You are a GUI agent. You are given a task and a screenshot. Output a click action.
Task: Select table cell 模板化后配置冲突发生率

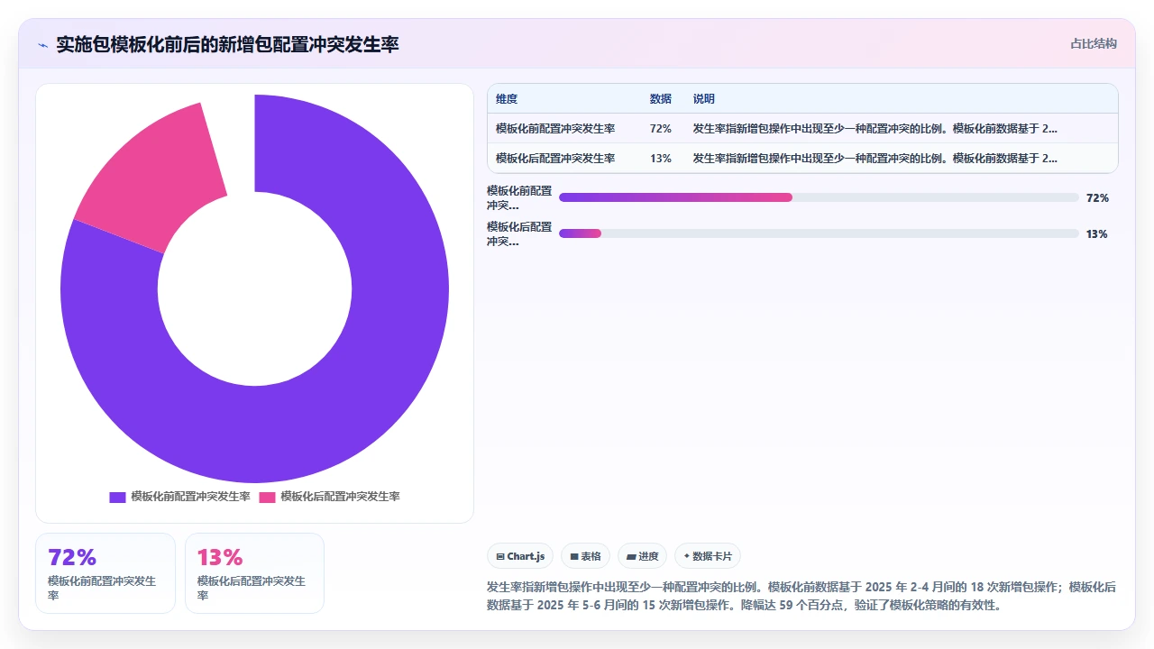point(555,159)
